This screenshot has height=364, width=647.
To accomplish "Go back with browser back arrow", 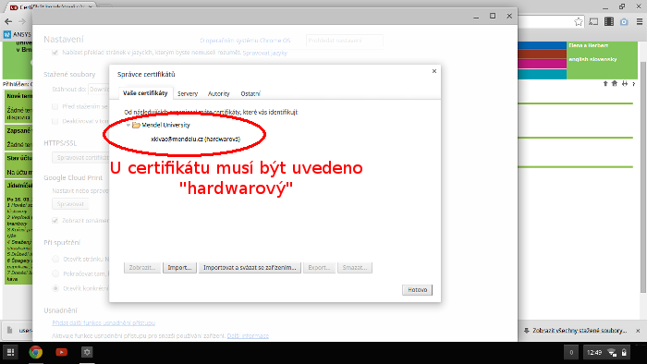I will 8,21.
